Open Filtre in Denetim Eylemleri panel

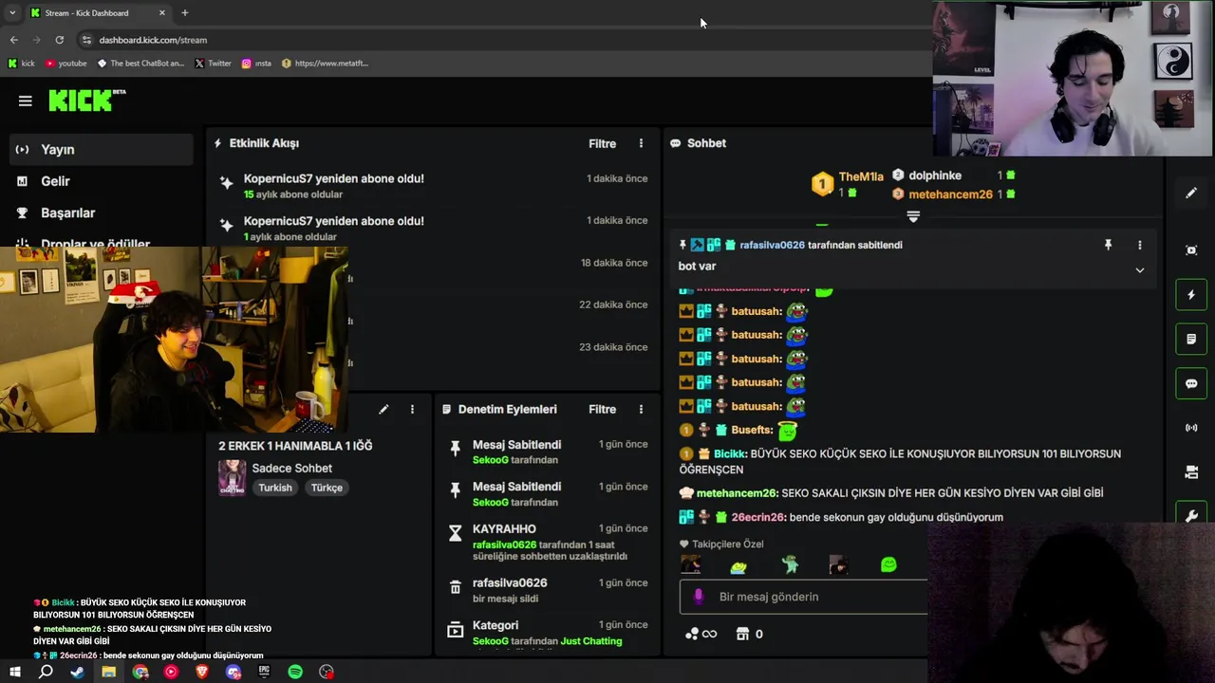(x=602, y=410)
